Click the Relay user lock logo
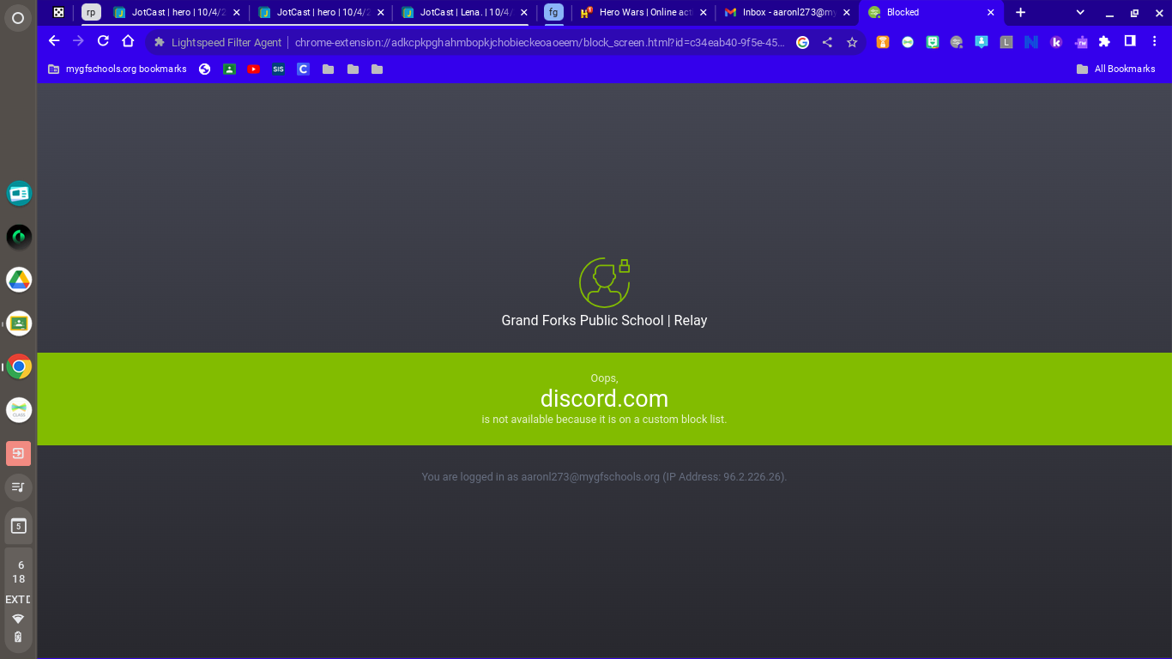This screenshot has width=1172, height=659. [605, 282]
